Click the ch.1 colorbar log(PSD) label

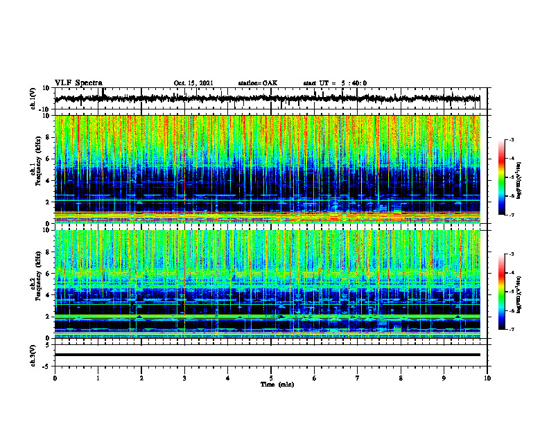click(519, 181)
